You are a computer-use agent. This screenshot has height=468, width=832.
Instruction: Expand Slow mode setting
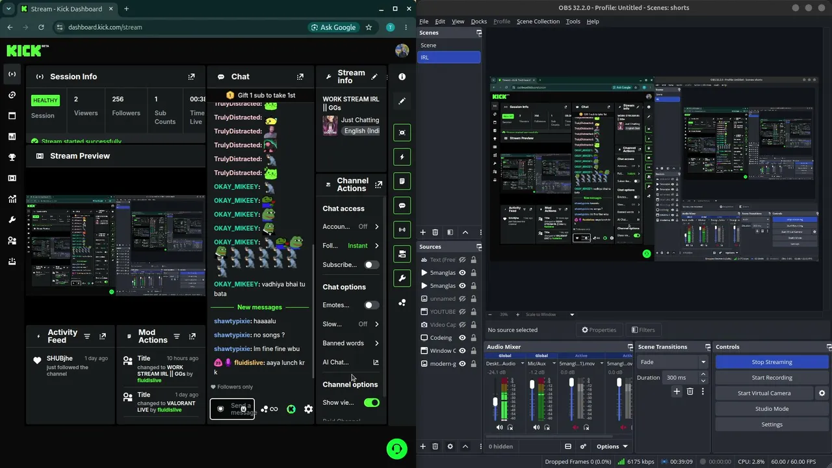pos(376,324)
